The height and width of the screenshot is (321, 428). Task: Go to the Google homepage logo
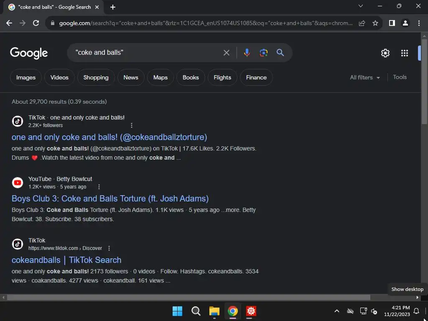[x=29, y=53]
